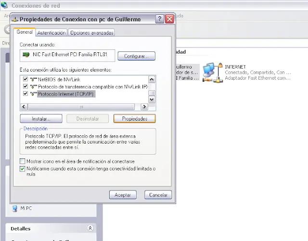Click the protocol icon beside Protocolo de transferencia NWLink

(x=33, y=86)
